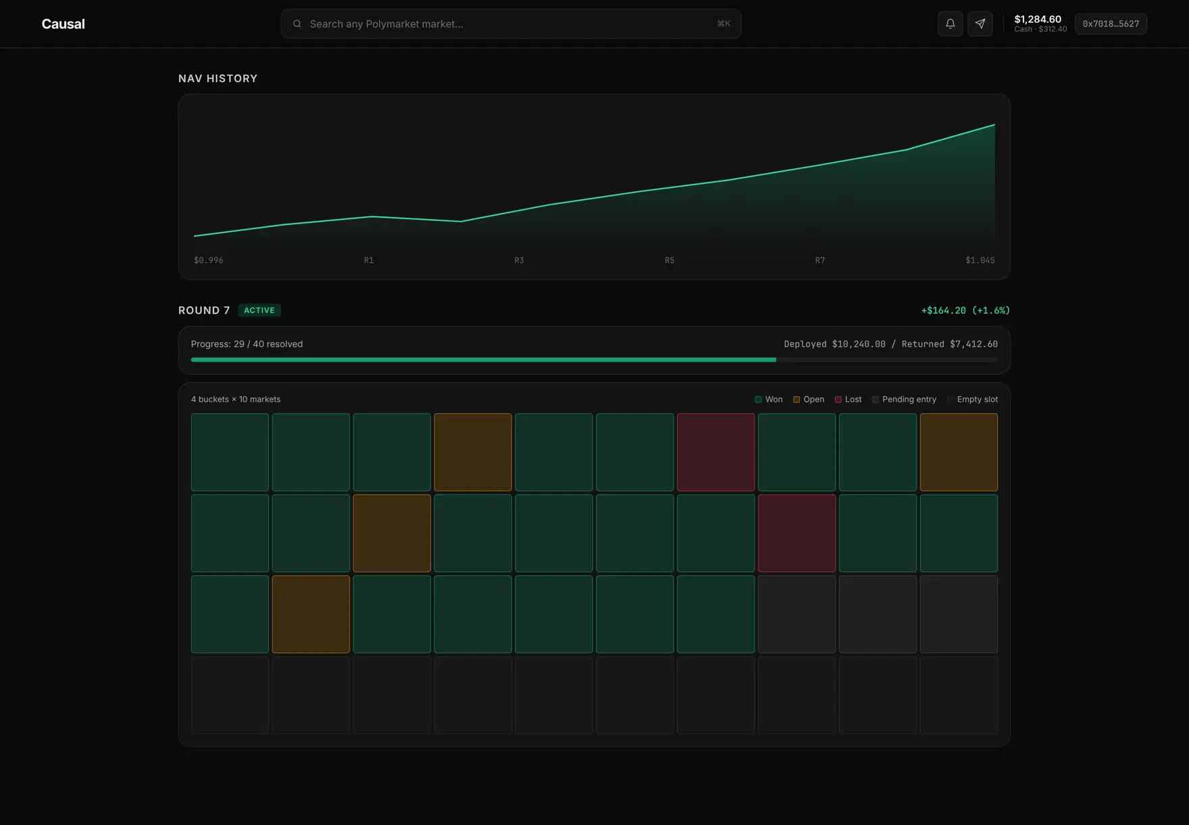This screenshot has height=825, width=1189.
Task: Click the ⌘K shortcut hint in search
Action: [x=724, y=24]
